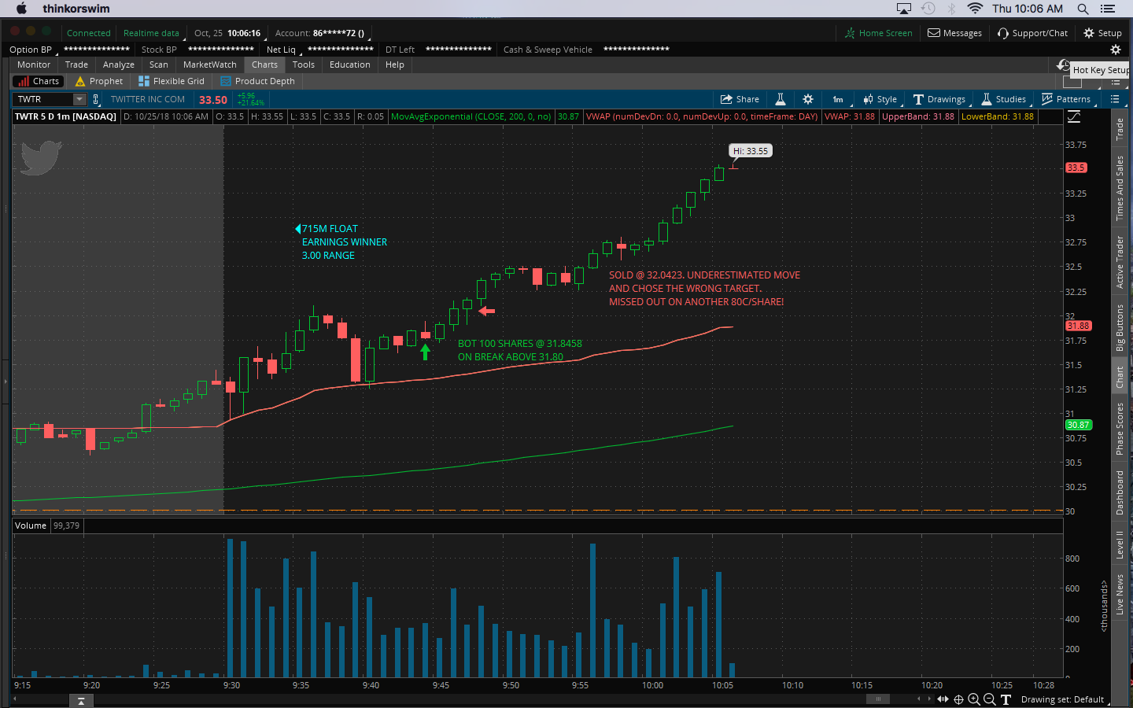Open the Tools tab
This screenshot has height=708, width=1133.
304,65
